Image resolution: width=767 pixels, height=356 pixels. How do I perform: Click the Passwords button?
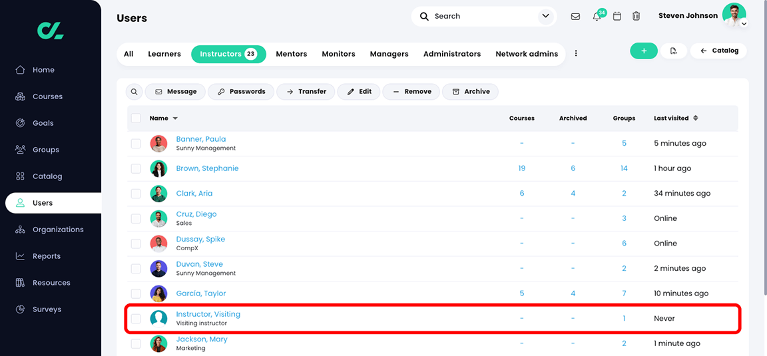pos(241,91)
